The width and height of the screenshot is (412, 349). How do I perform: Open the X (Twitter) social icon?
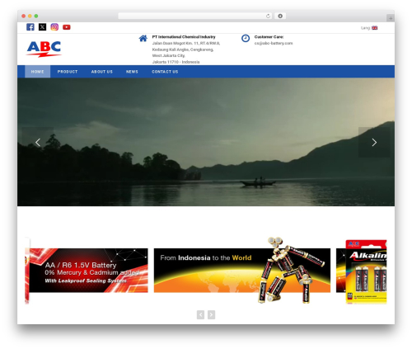pos(42,27)
